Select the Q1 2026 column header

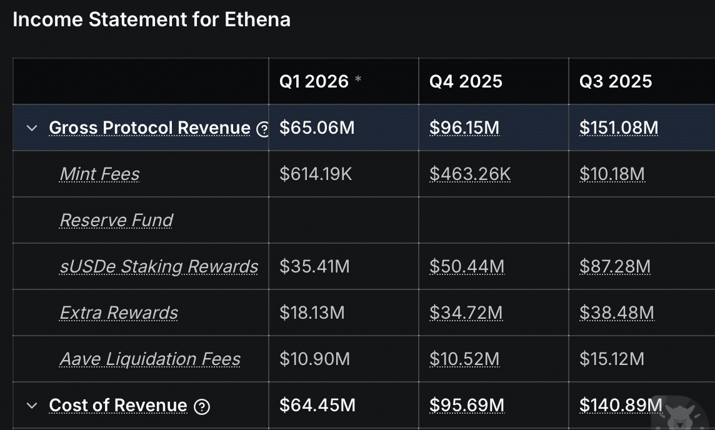(x=315, y=81)
